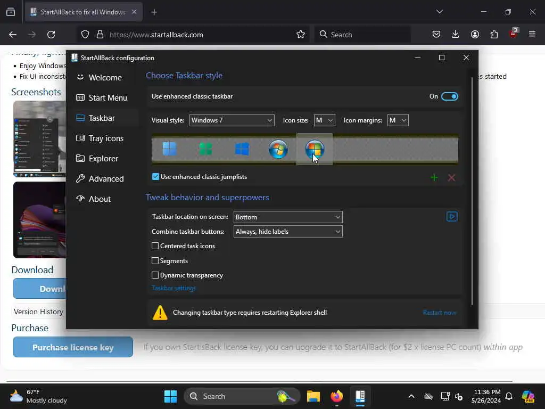Open notification bell in system tray

coord(509,396)
